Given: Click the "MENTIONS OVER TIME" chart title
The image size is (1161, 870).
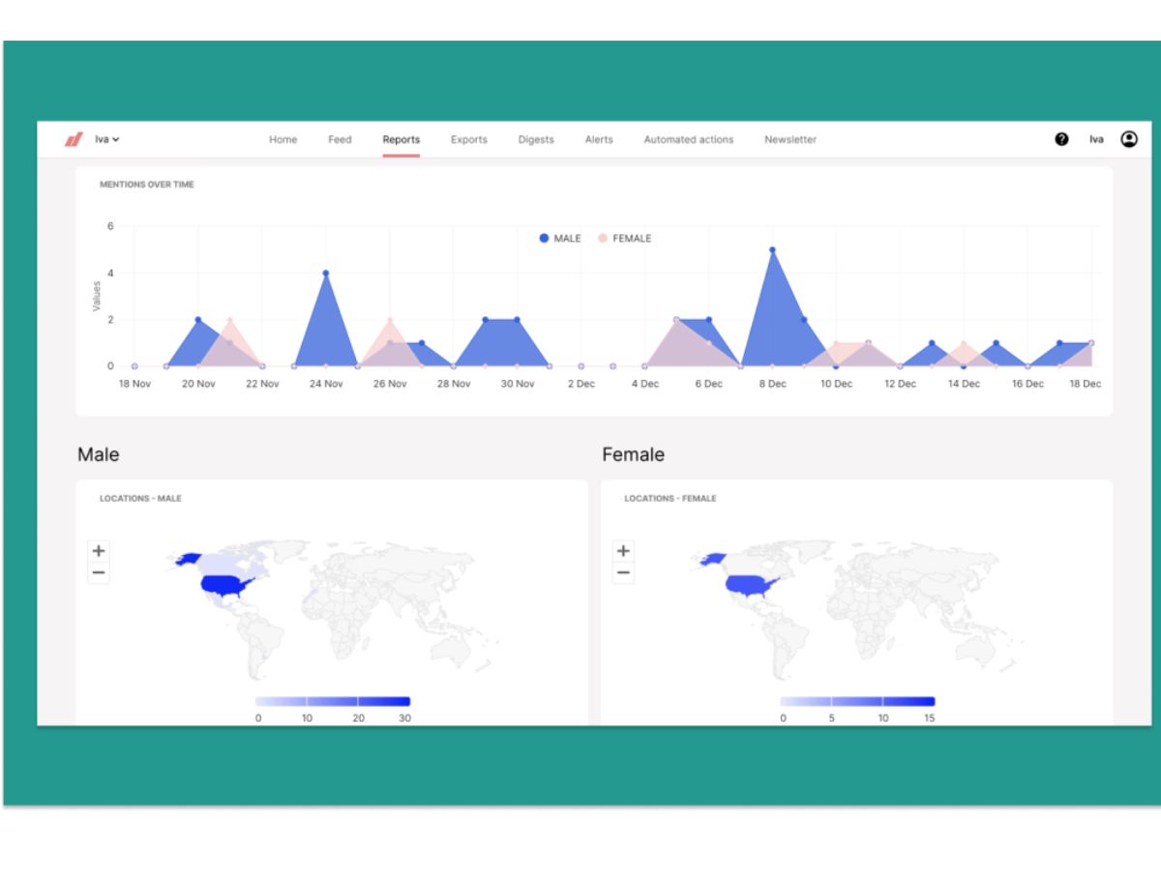Looking at the screenshot, I should (147, 185).
